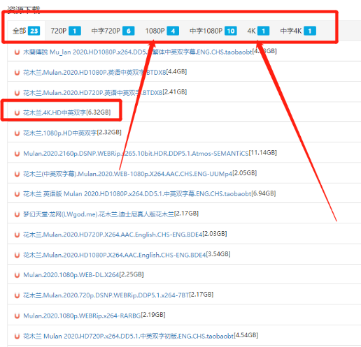Open 花木兰(中英双字幕) WEB-1080p UUMp4 link
The height and width of the screenshot is (347, 361).
140,174
